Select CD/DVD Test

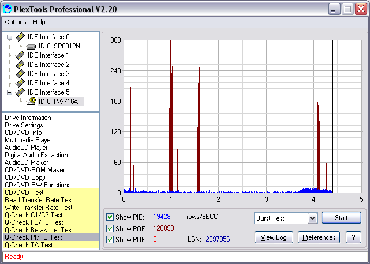pos(51,193)
